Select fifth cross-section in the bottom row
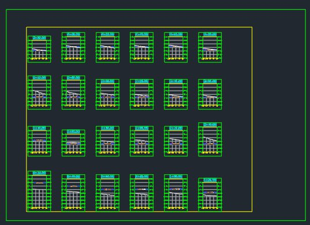The image size is (310, 225). [x=175, y=193]
